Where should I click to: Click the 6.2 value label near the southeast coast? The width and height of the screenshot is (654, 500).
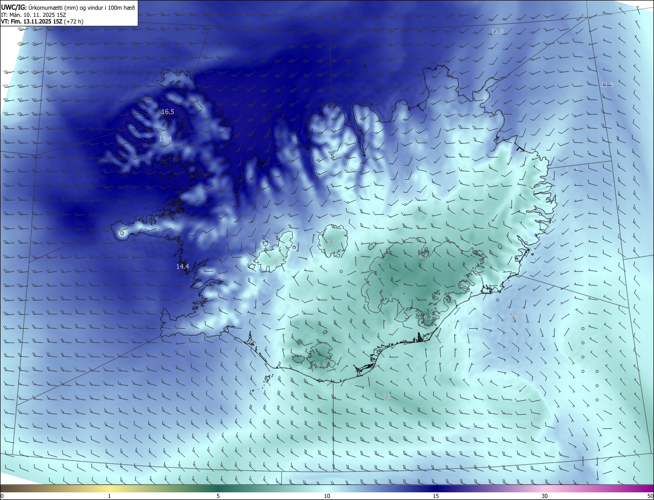428,317
